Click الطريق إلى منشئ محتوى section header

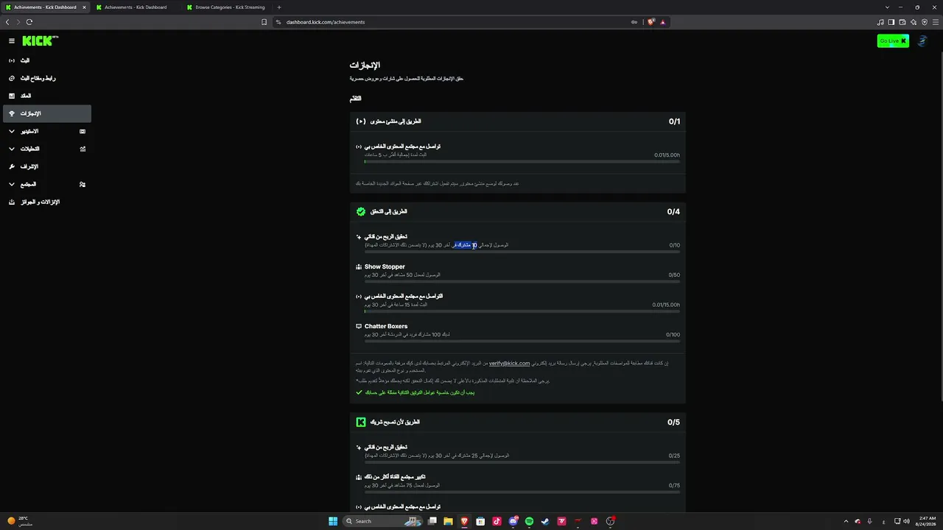point(518,121)
